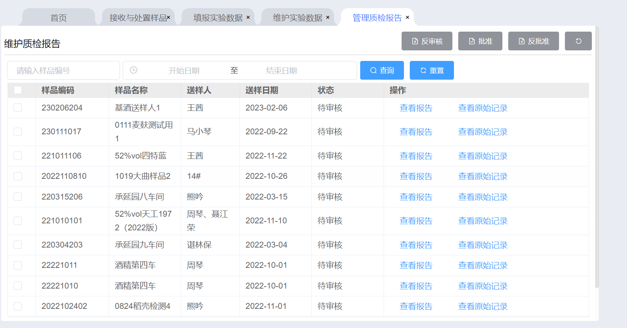This screenshot has height=328, width=627.
Task: Open 查看原始记录 for sample 221011106
Action: click(x=483, y=156)
